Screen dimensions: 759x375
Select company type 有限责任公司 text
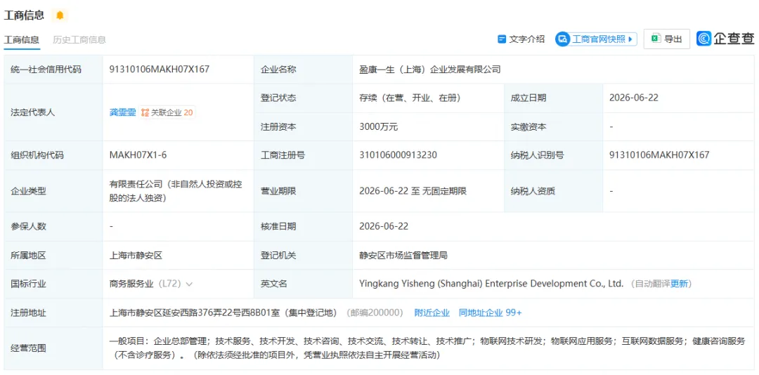click(x=176, y=191)
